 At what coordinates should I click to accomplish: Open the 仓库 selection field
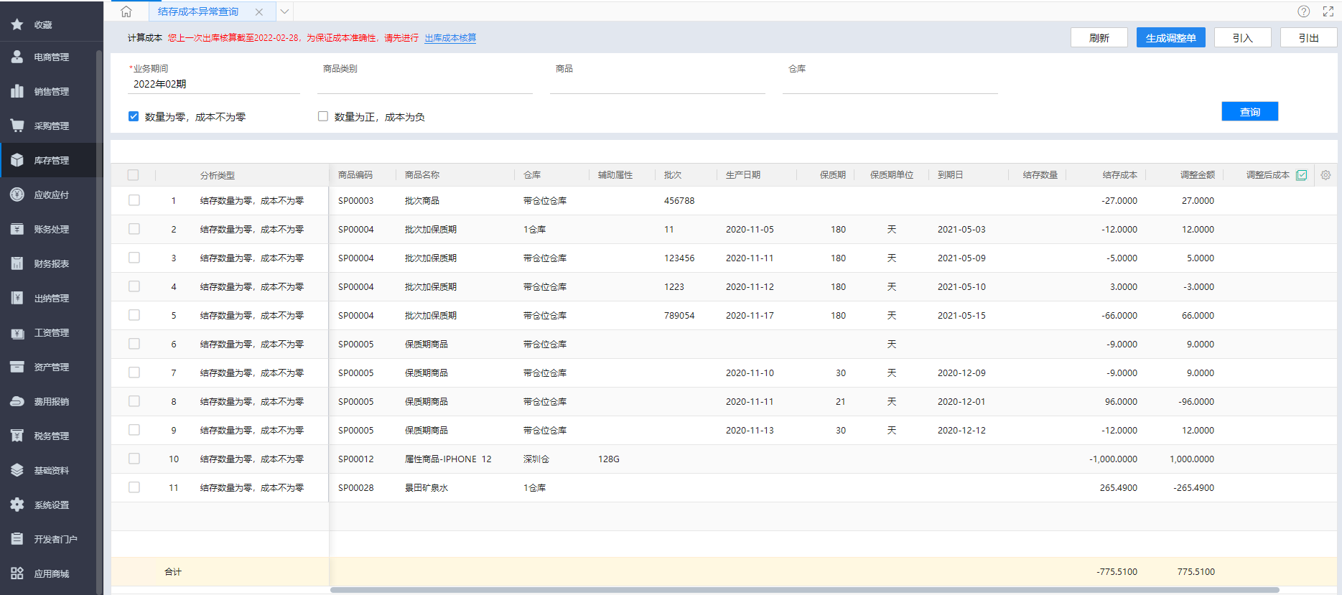[x=890, y=84]
